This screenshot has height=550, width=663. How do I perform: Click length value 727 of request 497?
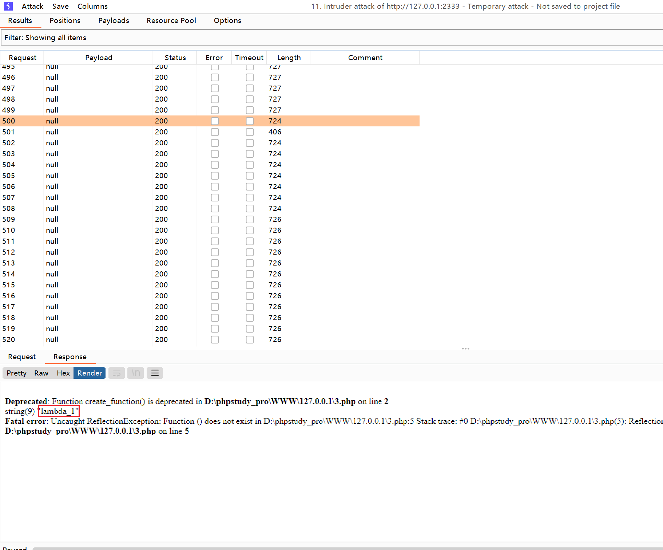tap(275, 88)
